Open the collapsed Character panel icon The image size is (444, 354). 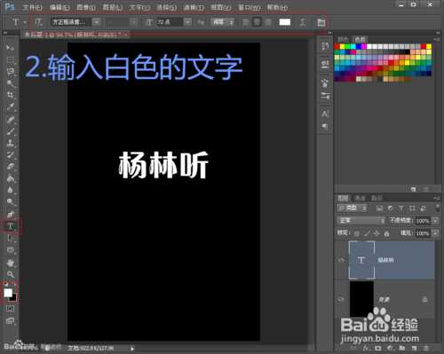pyautogui.click(x=325, y=114)
